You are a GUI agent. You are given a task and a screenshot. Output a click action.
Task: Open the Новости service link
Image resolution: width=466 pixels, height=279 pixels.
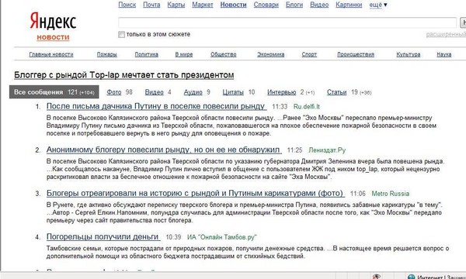[233, 5]
